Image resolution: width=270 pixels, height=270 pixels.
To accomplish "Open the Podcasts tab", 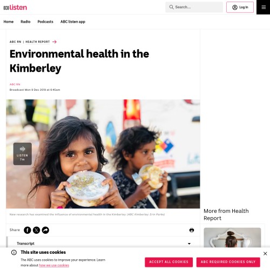I will coord(45,22).
